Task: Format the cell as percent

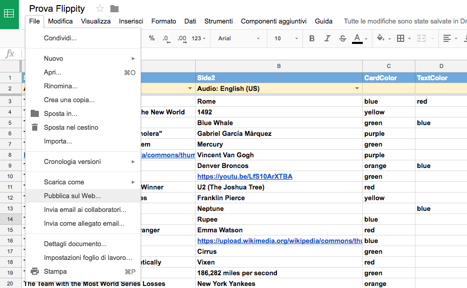Action: tap(152, 38)
